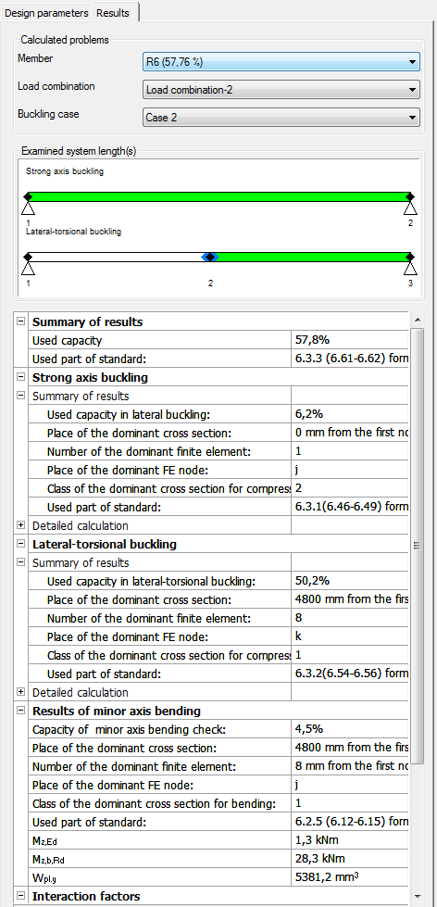Select Class of the dominant cross section for bending
Image resolution: width=437 pixels, height=907 pixels.
[x=218, y=803]
